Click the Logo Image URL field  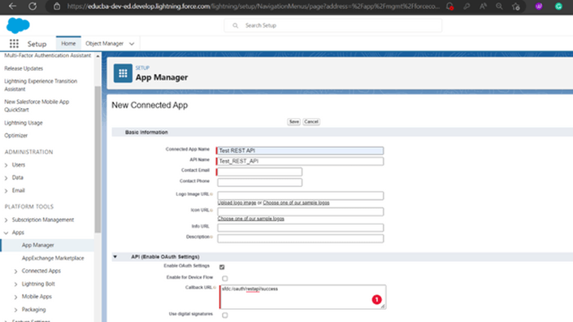click(301, 195)
